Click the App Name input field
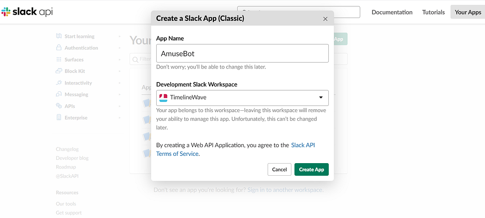485x218 pixels. [x=242, y=53]
